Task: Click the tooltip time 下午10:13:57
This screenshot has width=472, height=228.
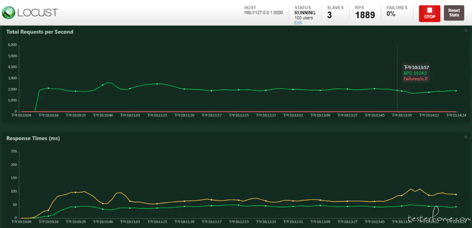Action: (x=416, y=67)
